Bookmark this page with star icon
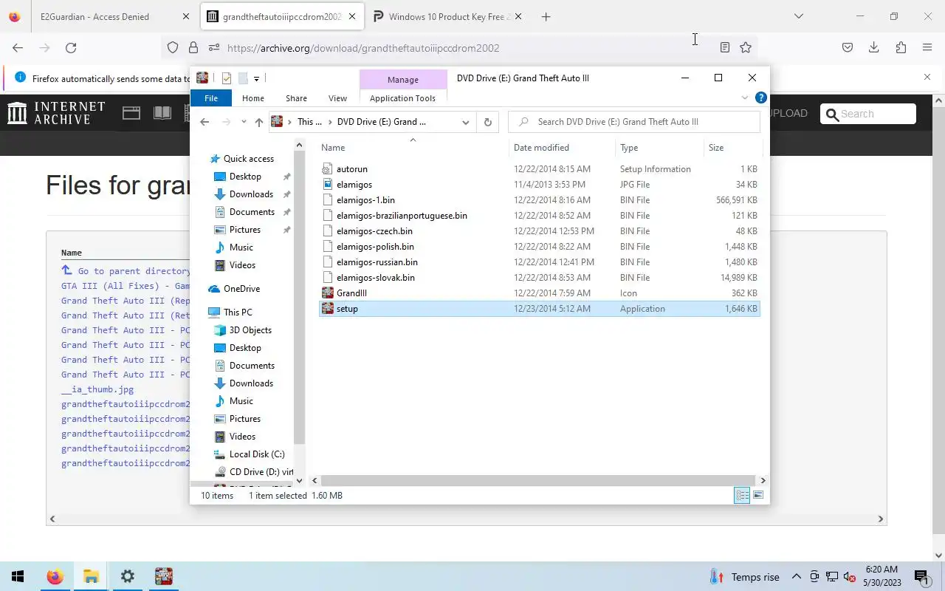This screenshot has width=945, height=591. point(746,48)
